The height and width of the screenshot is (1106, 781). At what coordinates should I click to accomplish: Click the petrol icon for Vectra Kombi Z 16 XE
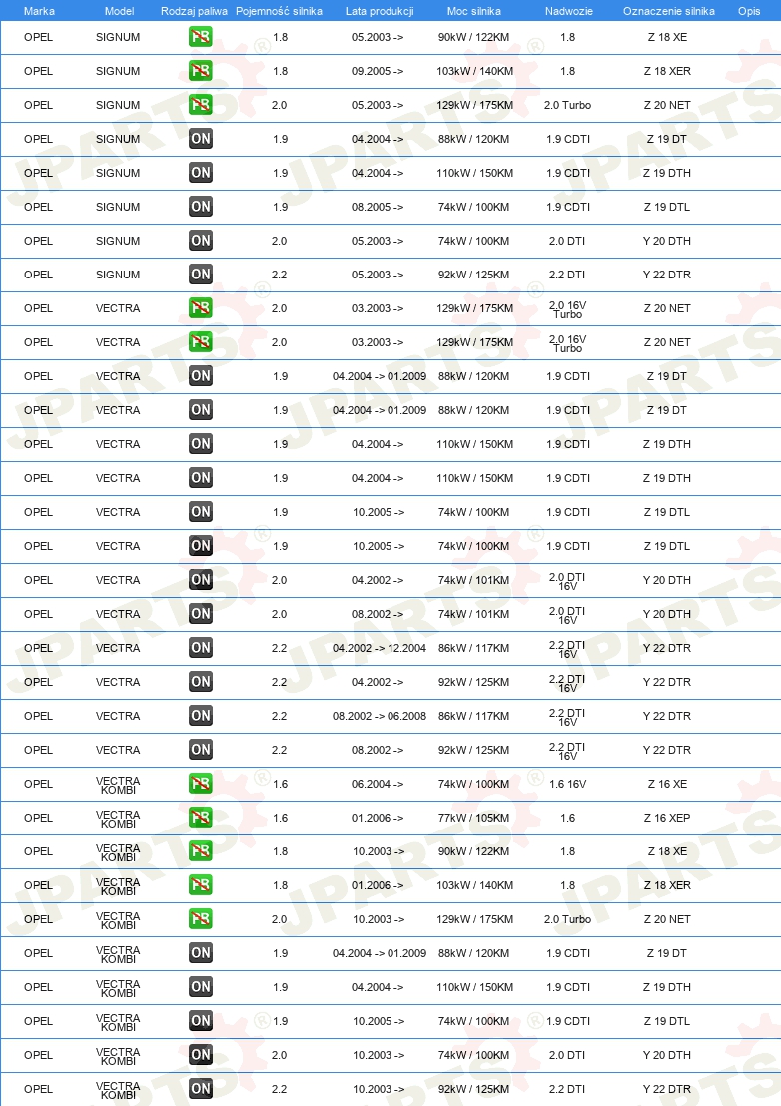201,784
